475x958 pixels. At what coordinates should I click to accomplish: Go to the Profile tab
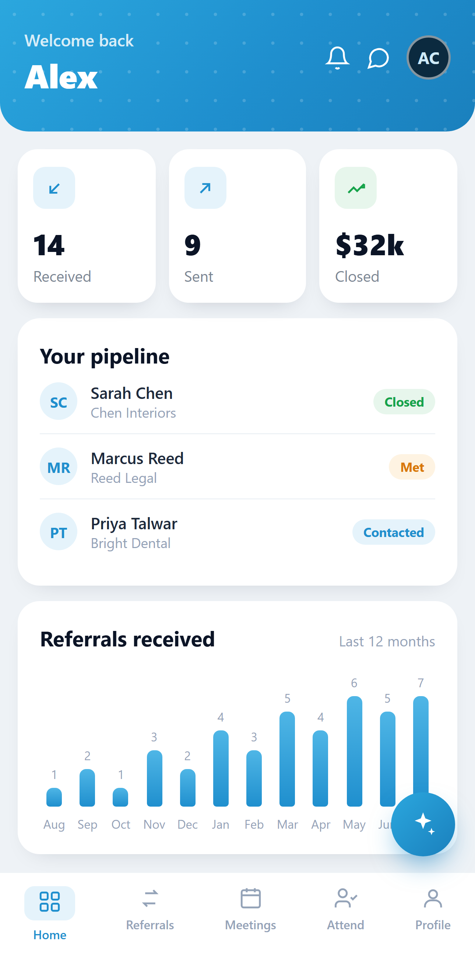[x=433, y=910]
